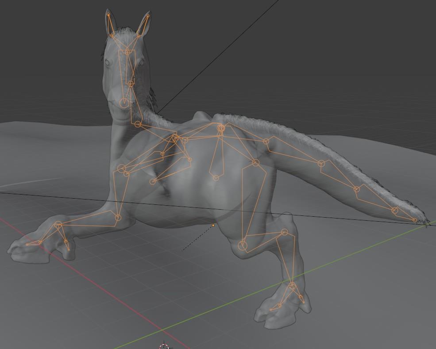The height and width of the screenshot is (349, 436).
Task: Click the hind leg hip joint
Action: coord(255,163)
